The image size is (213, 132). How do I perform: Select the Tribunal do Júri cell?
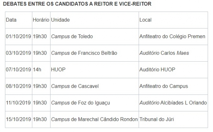tap(173, 119)
